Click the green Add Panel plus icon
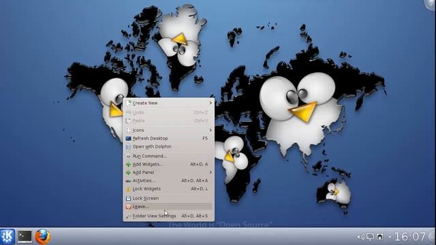This screenshot has width=436, height=245. (128, 172)
